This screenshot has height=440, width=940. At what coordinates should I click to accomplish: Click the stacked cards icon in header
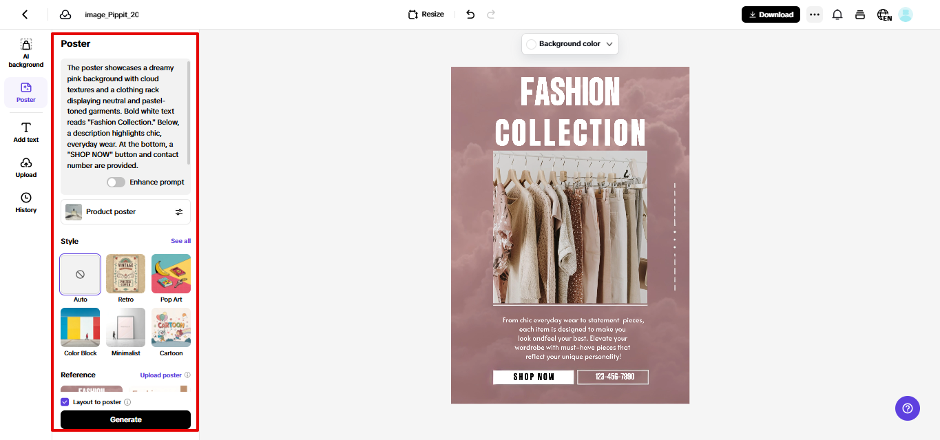coord(859,14)
